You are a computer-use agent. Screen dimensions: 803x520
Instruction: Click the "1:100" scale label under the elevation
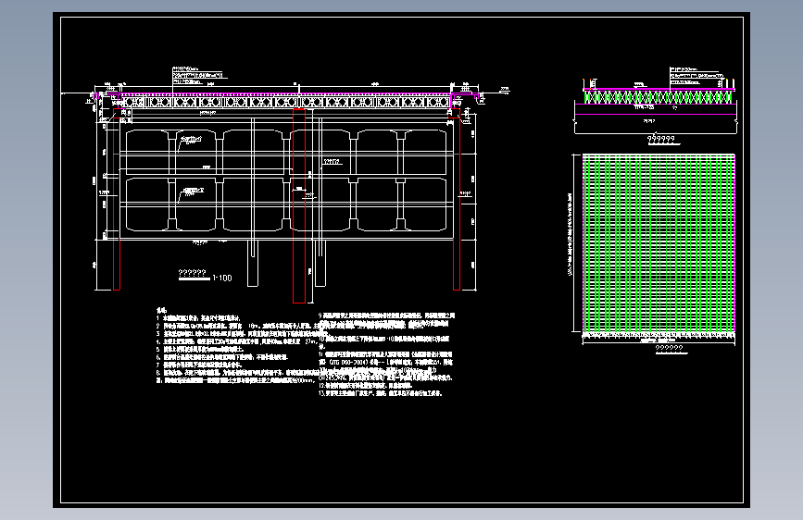click(222, 278)
